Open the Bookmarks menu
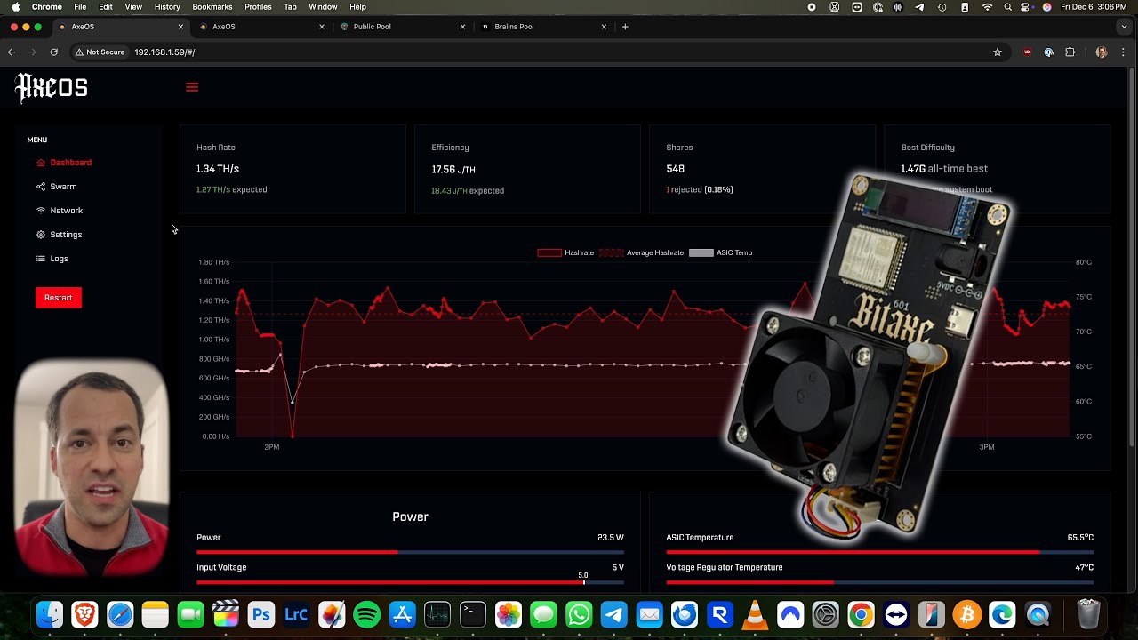This screenshot has height=640, width=1138. [212, 7]
